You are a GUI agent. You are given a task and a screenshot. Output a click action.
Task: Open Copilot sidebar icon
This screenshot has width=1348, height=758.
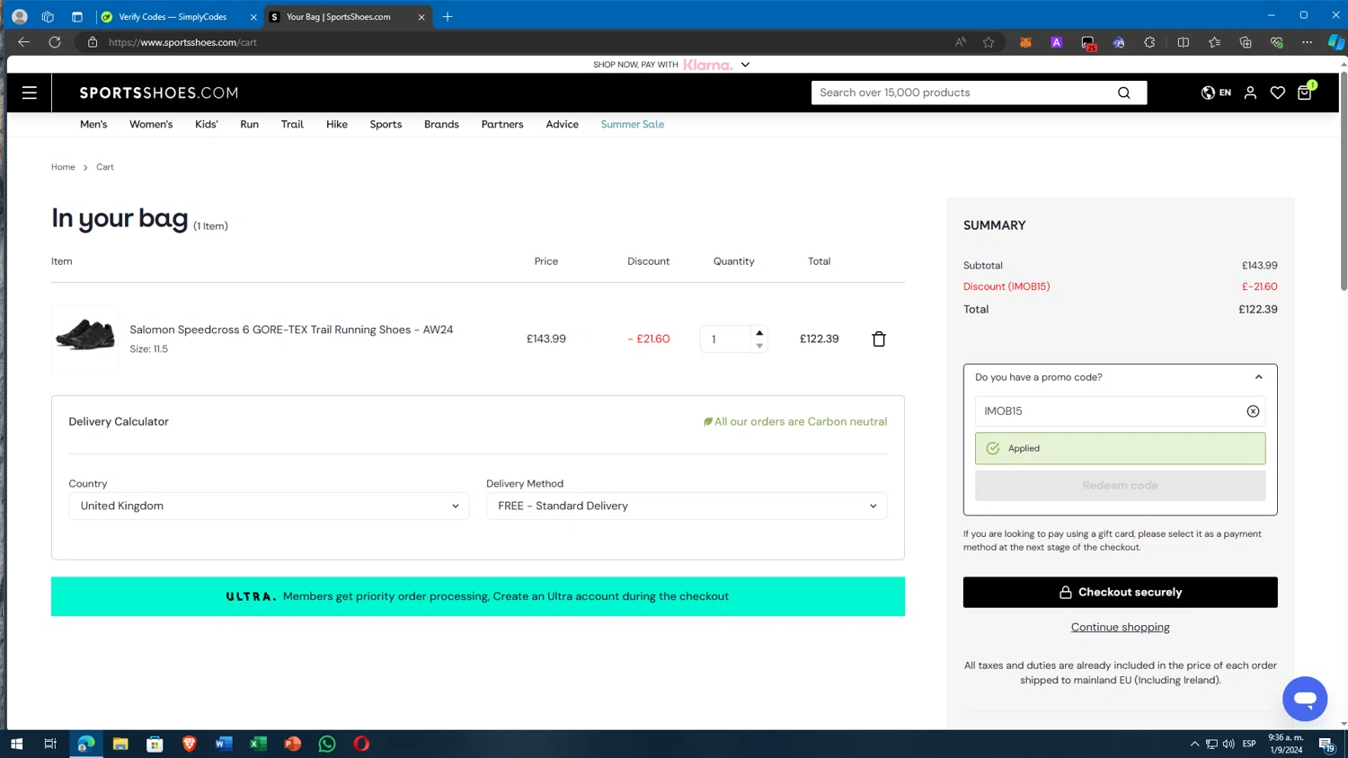click(x=1336, y=42)
